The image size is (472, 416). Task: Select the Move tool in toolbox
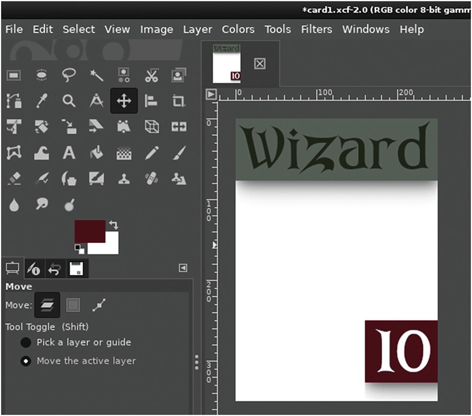[x=124, y=101]
